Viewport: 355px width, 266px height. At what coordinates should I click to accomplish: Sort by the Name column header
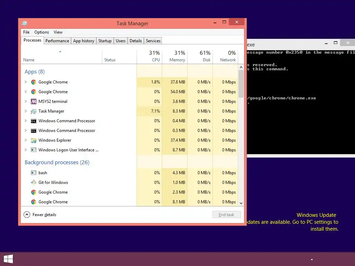coord(62,56)
